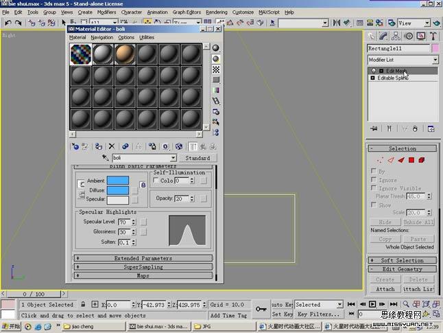Toggle Backlight icon in Material Editor
This screenshot has height=333, width=443.
click(216, 59)
